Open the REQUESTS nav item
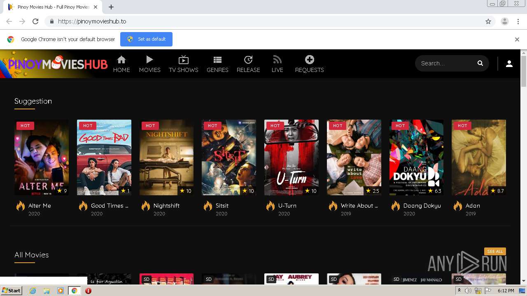527x296 pixels. (309, 65)
